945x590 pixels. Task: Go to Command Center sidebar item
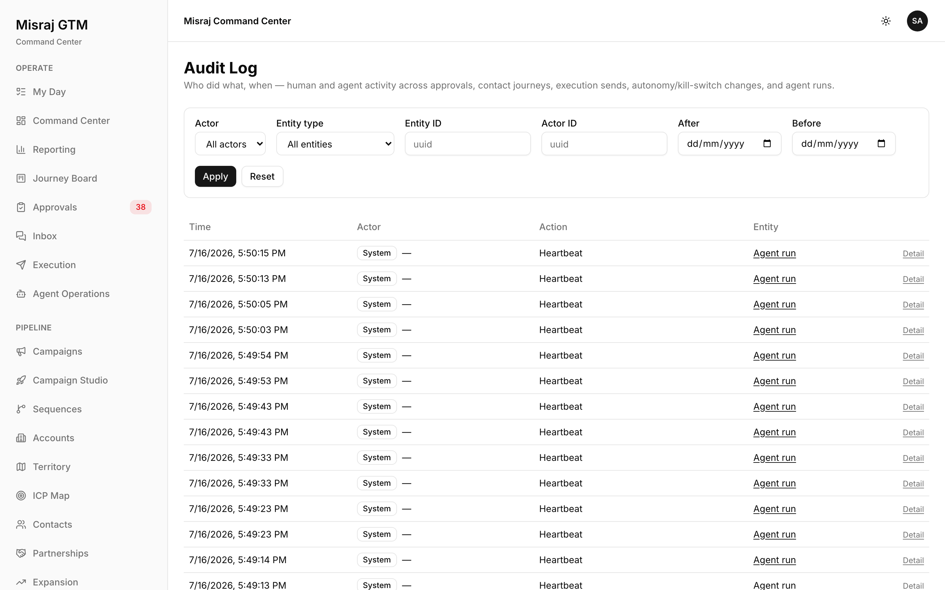(84, 121)
